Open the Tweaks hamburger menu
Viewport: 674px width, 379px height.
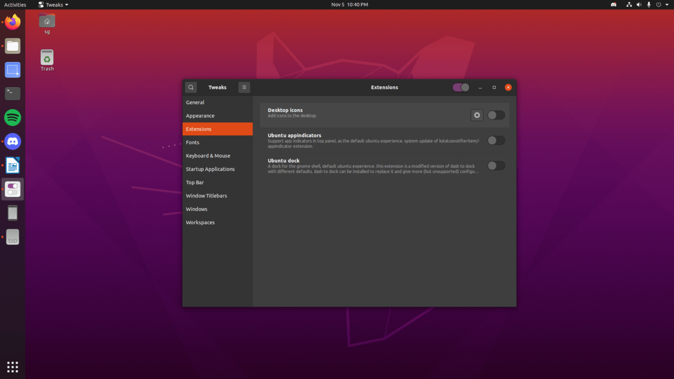[x=244, y=87]
